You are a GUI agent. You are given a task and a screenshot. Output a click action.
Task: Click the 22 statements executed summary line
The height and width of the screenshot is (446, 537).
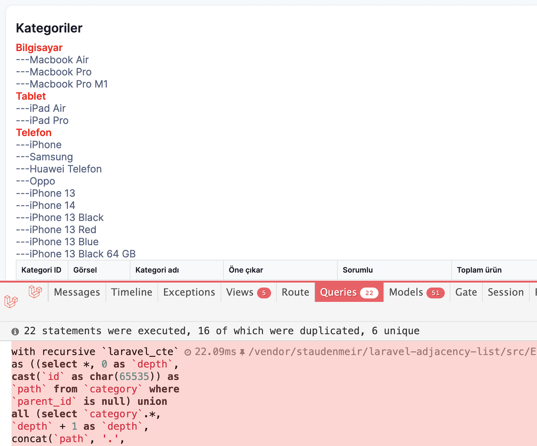(x=221, y=331)
